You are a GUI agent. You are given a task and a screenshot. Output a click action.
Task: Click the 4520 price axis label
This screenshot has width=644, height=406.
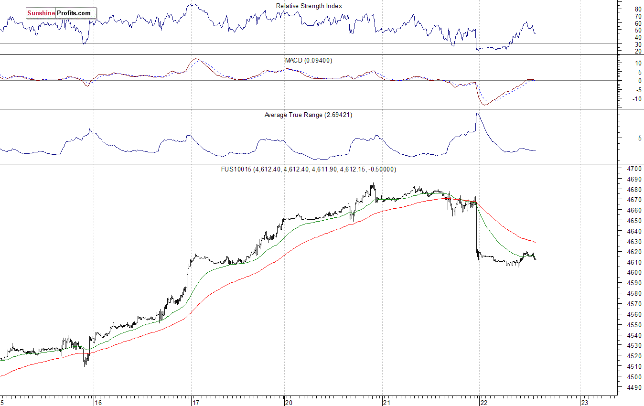pyautogui.click(x=635, y=356)
